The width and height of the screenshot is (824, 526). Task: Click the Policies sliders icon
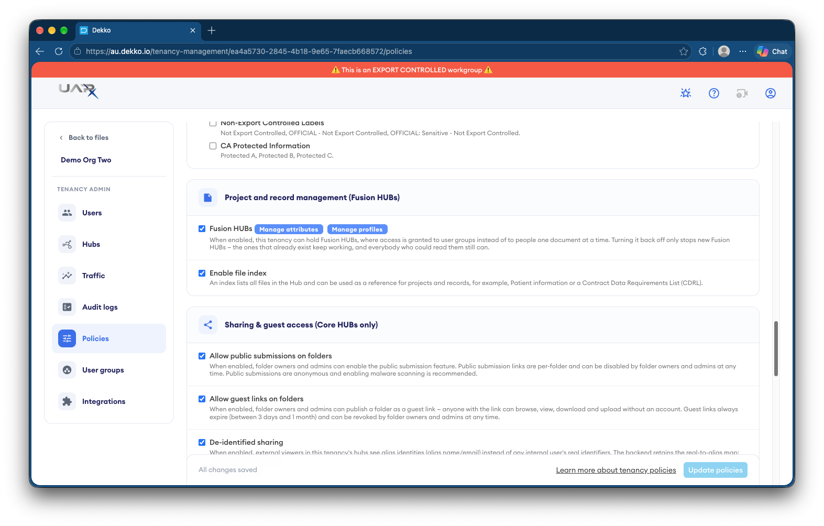(x=67, y=338)
